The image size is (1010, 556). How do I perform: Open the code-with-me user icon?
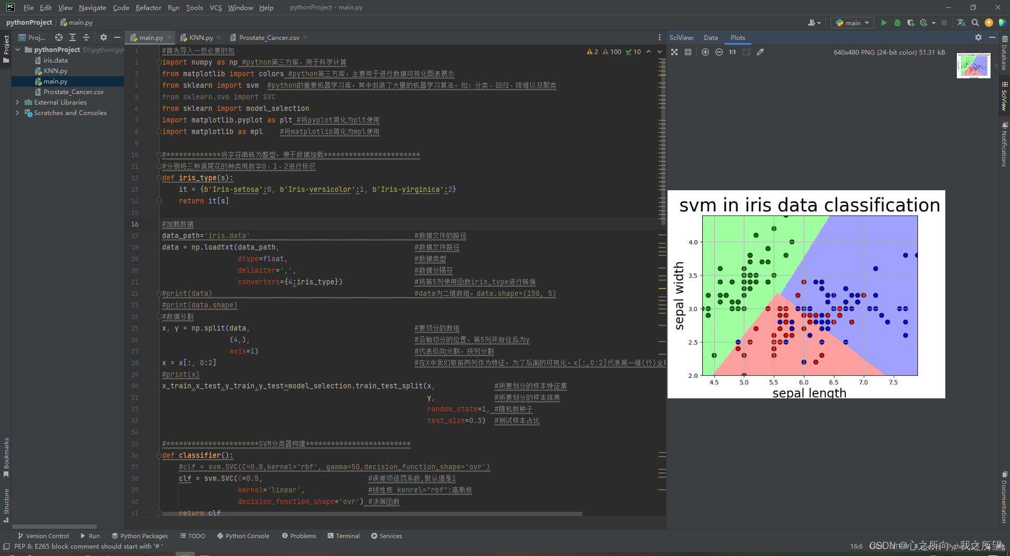coord(814,23)
